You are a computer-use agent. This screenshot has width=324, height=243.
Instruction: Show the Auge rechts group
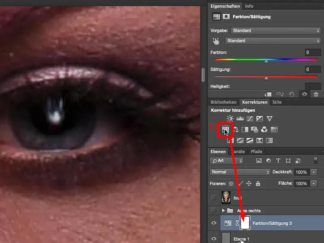[x=214, y=210]
